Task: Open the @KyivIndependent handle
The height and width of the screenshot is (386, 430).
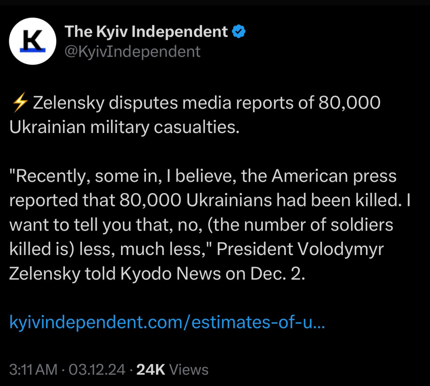Action: click(132, 51)
